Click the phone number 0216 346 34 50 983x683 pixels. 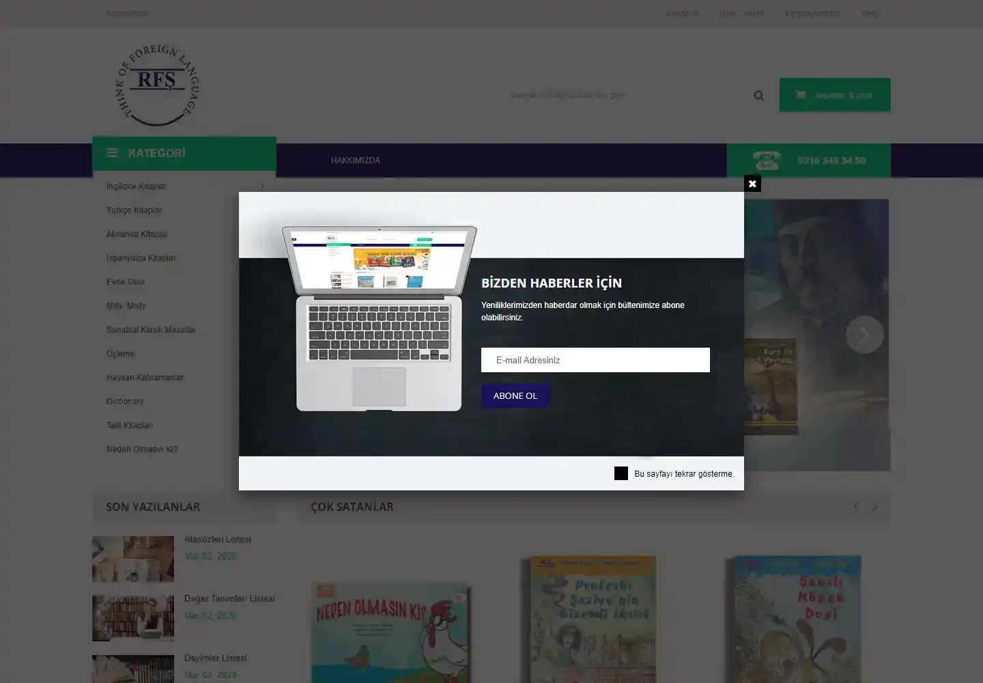point(831,161)
